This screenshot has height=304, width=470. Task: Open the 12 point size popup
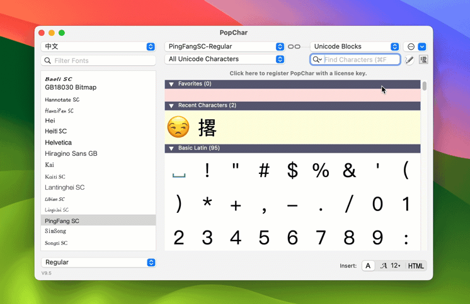(396, 266)
